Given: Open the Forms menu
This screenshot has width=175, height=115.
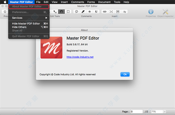Looking at the screenshot, I should 91,2.
